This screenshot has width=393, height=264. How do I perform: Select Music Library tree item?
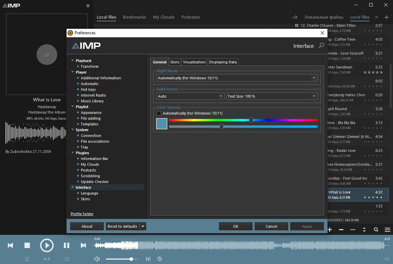pos(92,101)
